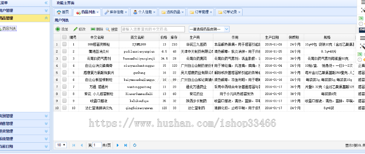Go to next page arrow
Screen dimensions: 365x154
click(x=118, y=145)
